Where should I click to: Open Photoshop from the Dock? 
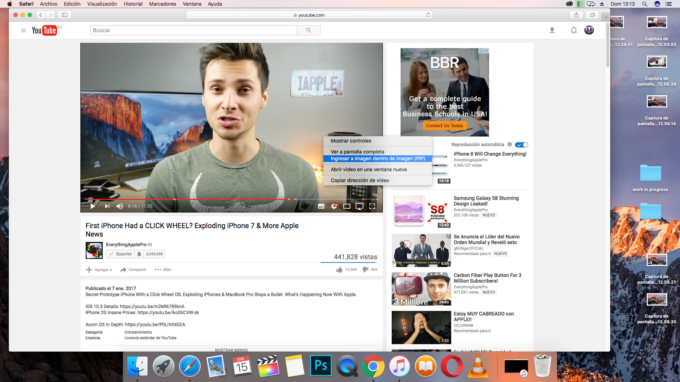[321, 365]
